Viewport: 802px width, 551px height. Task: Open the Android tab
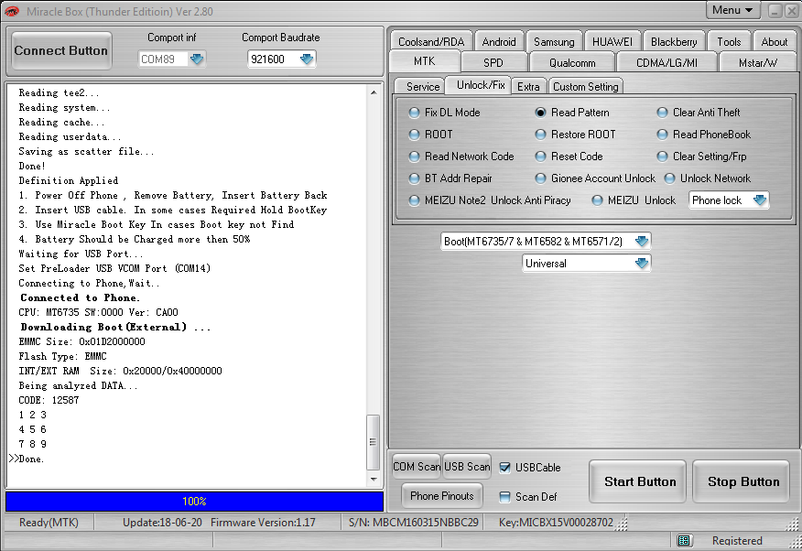[499, 41]
